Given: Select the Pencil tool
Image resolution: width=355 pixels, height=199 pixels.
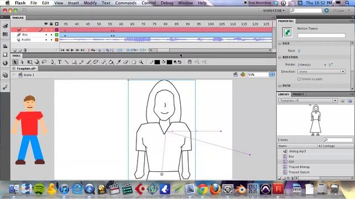Looking at the screenshot, I should tap(82, 62).
